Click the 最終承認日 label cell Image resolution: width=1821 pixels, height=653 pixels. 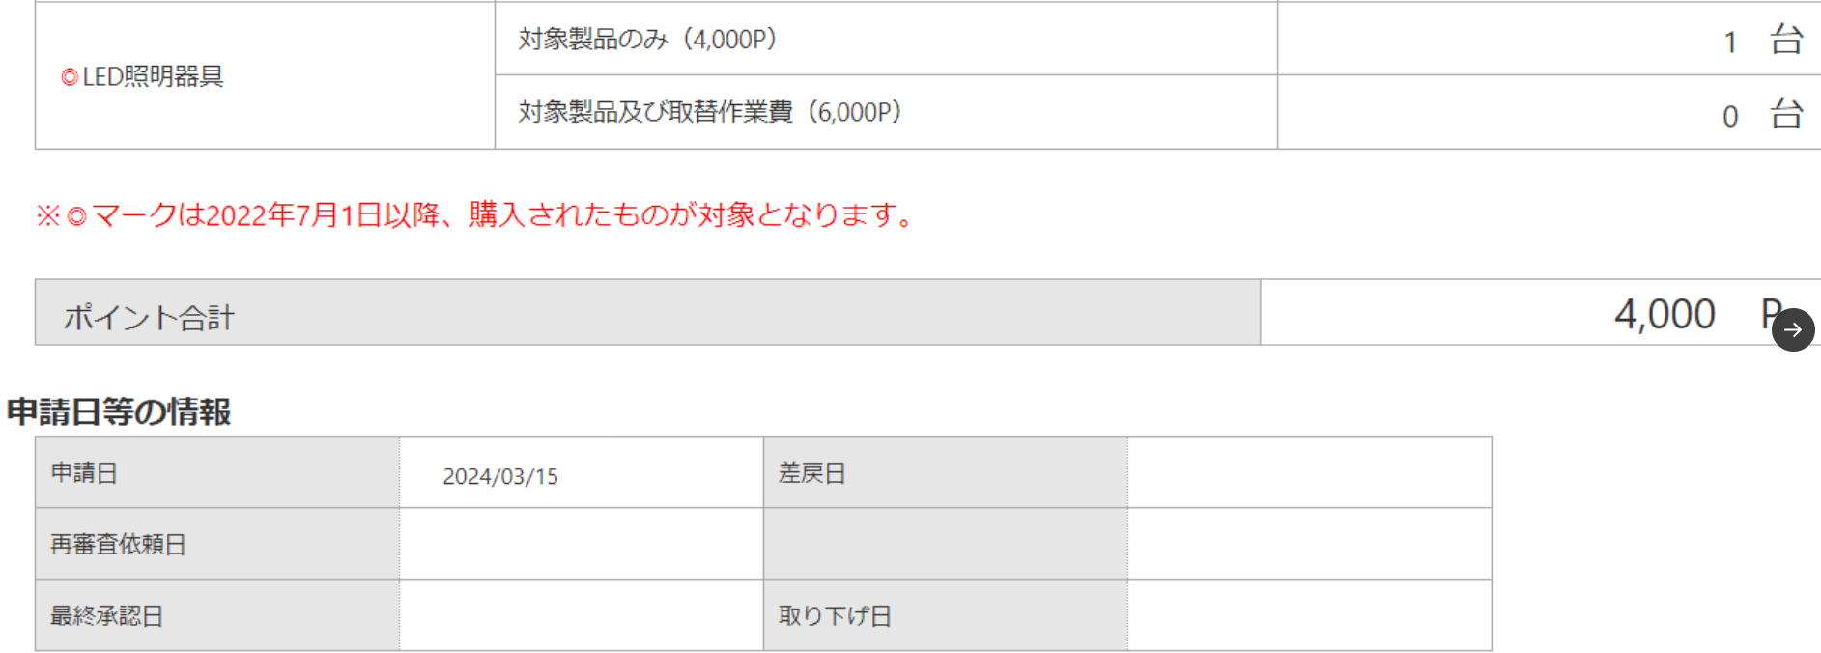click(x=217, y=615)
